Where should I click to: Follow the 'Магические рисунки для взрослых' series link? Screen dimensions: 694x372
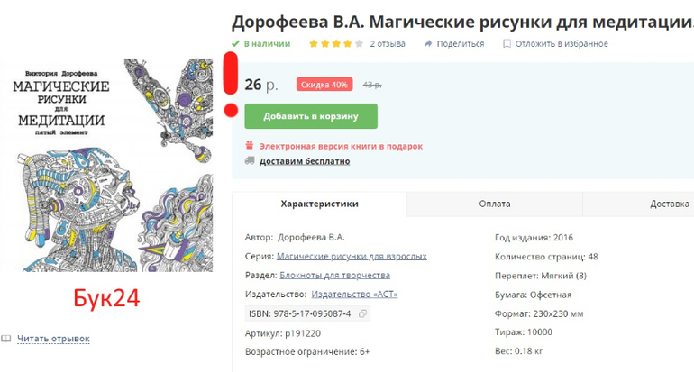click(x=352, y=257)
